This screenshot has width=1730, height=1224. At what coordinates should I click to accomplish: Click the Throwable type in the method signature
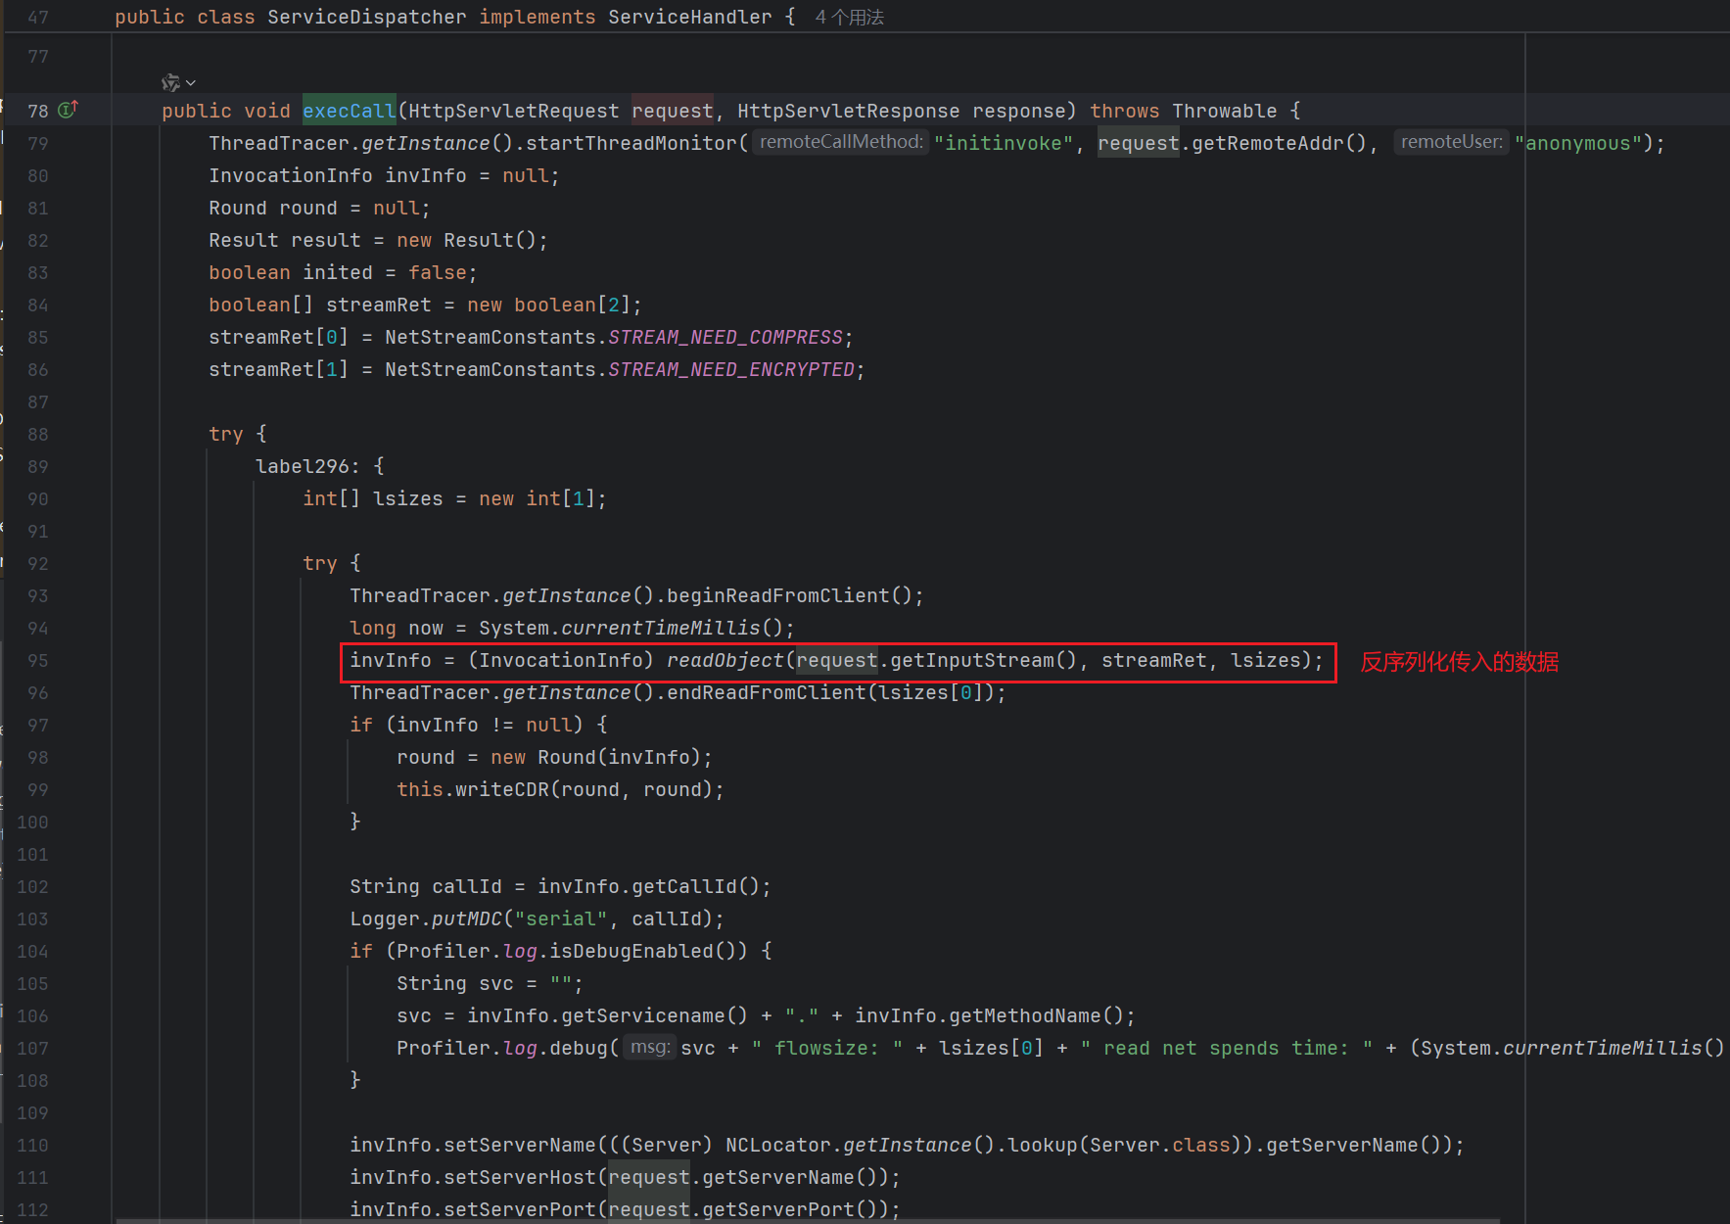coord(1224,111)
